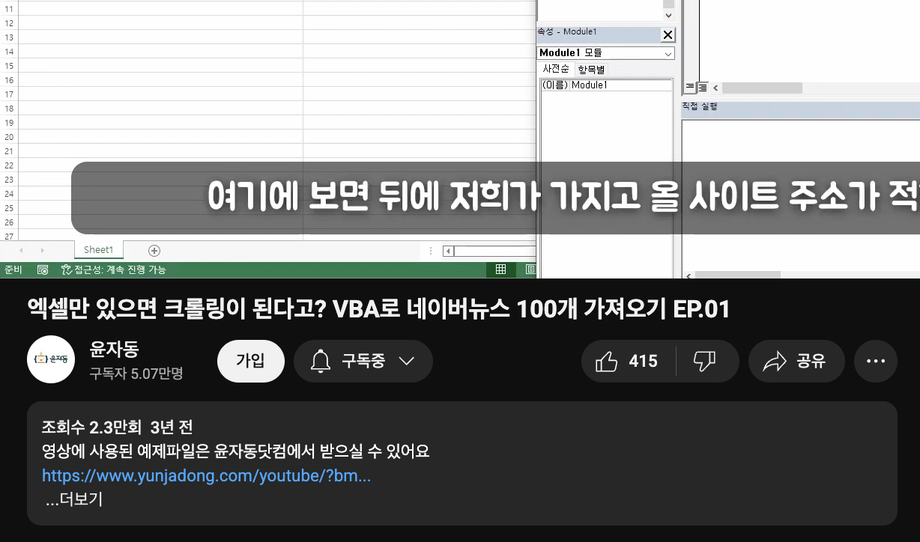Open the 윤자동 channel name link
Viewport: 920px width, 542px height.
click(x=114, y=349)
